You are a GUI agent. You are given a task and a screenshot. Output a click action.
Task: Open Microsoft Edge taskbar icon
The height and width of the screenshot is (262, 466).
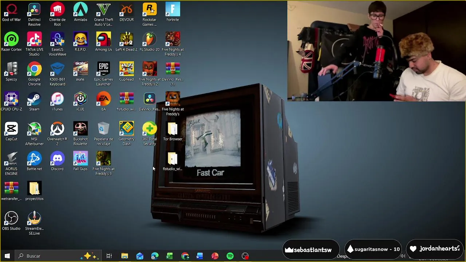(155, 256)
